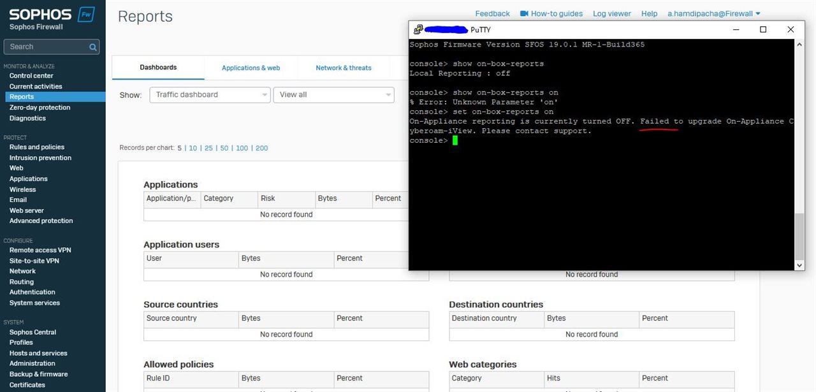
Task: Click the Sophos Firewall logo
Action: coord(52,18)
